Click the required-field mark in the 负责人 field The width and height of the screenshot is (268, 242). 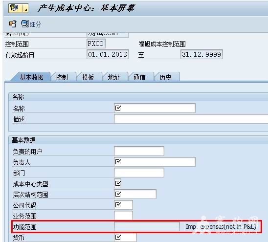(118, 162)
